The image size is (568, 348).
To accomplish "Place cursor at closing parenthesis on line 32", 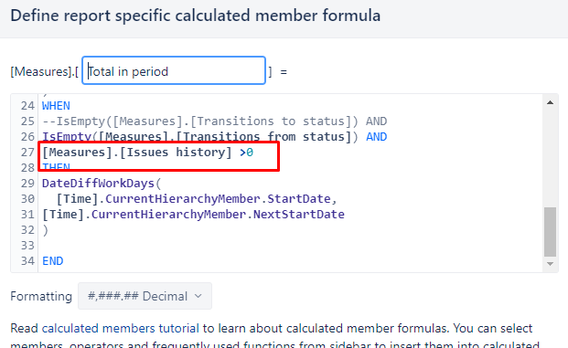I will 46,230.
